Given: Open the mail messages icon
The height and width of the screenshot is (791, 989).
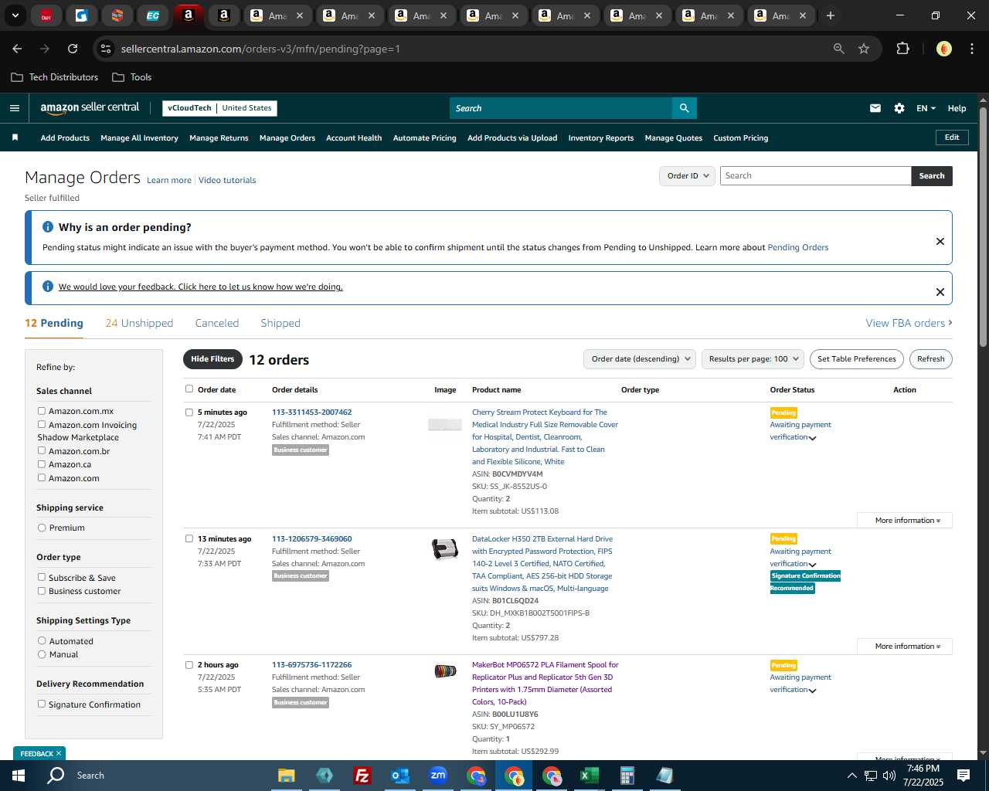Looking at the screenshot, I should [x=875, y=108].
